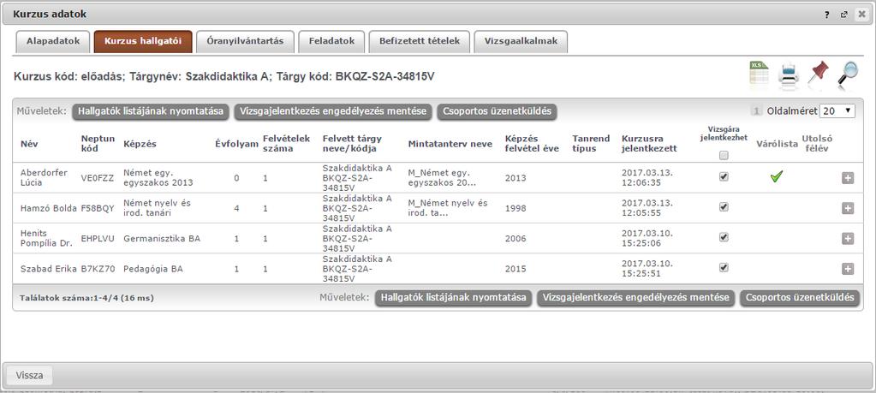Expand row options for Aberdorfer Lúcia
The image size is (876, 393).
coord(848,178)
